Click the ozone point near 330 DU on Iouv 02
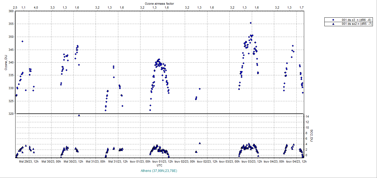The width and height of the screenshot is (377, 178). [x=199, y=89]
